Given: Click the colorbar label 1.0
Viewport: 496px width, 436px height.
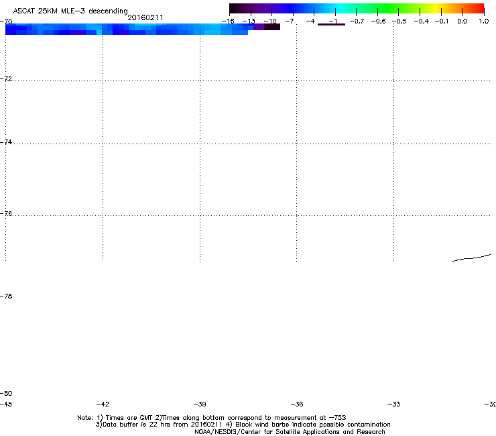Looking at the screenshot, I should pos(484,21).
